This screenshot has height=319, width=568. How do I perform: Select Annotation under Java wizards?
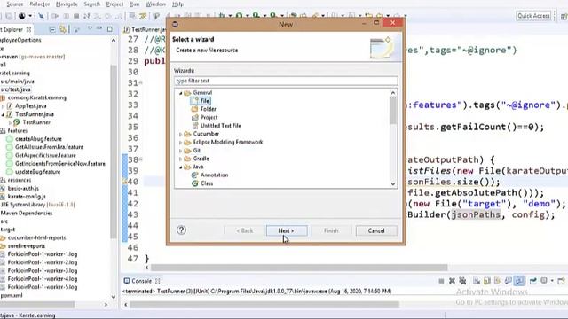pos(210,175)
